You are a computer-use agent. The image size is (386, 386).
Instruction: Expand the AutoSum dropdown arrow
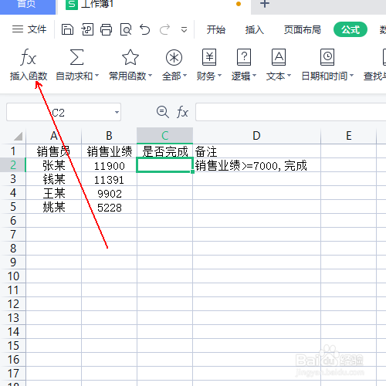97,76
